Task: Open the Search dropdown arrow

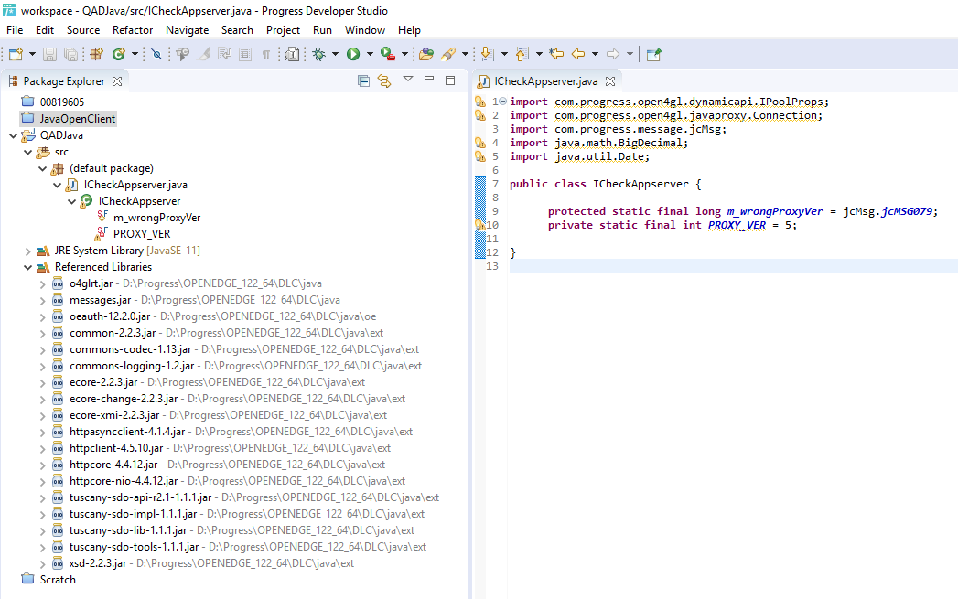Action: pyautogui.click(x=465, y=54)
